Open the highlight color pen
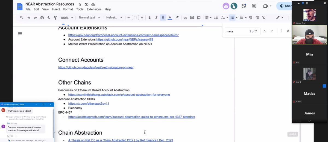328x142 pixels. (x=177, y=18)
